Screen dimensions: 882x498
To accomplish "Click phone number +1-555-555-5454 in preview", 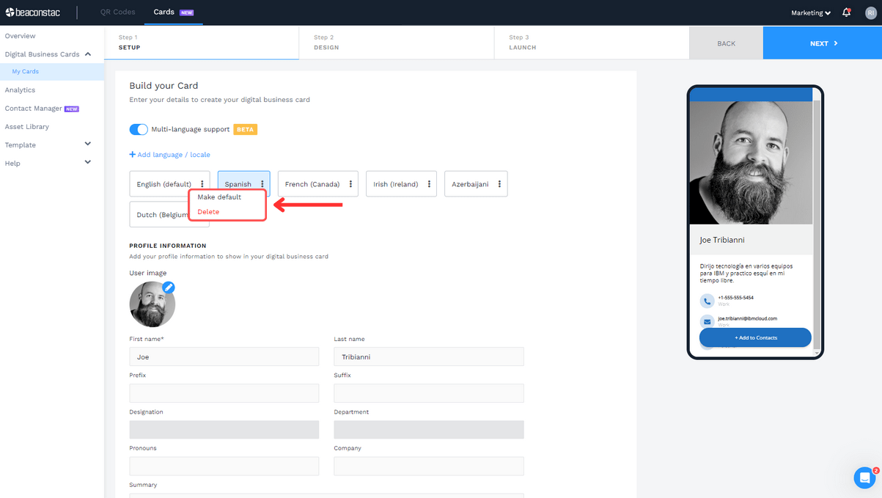I will click(x=735, y=298).
